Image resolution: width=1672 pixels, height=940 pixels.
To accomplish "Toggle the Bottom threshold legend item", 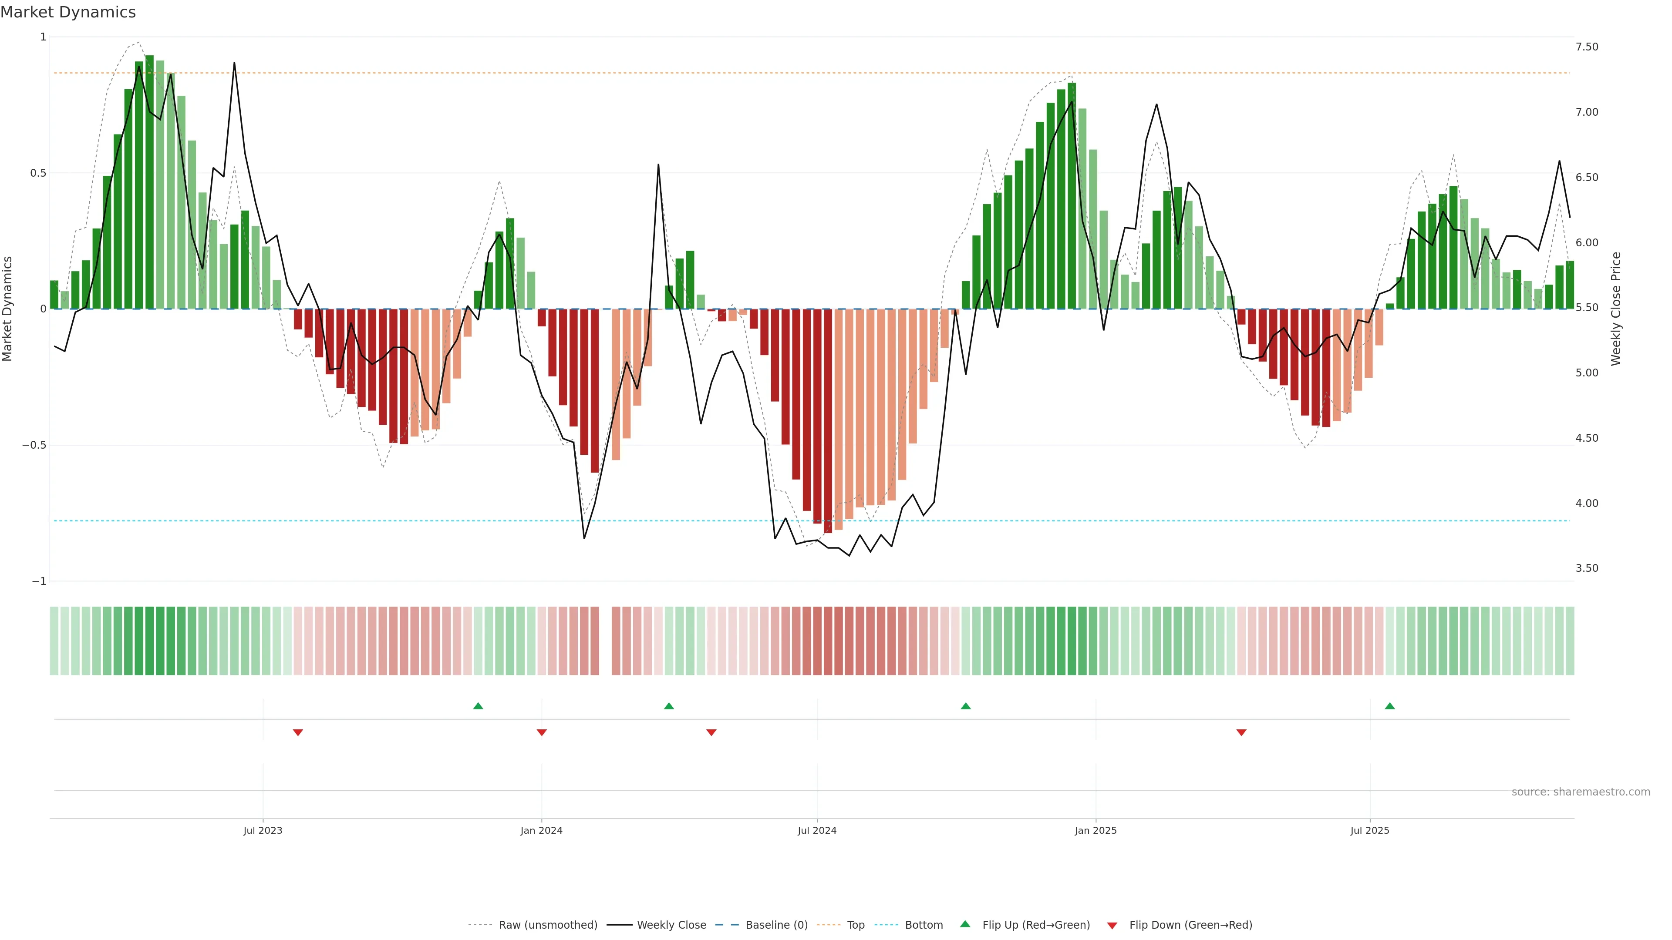I will coord(924,925).
